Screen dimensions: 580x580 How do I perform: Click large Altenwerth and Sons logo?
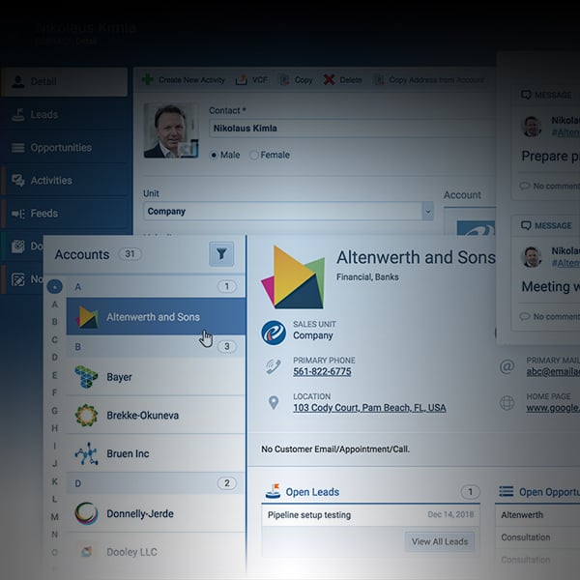(x=293, y=276)
